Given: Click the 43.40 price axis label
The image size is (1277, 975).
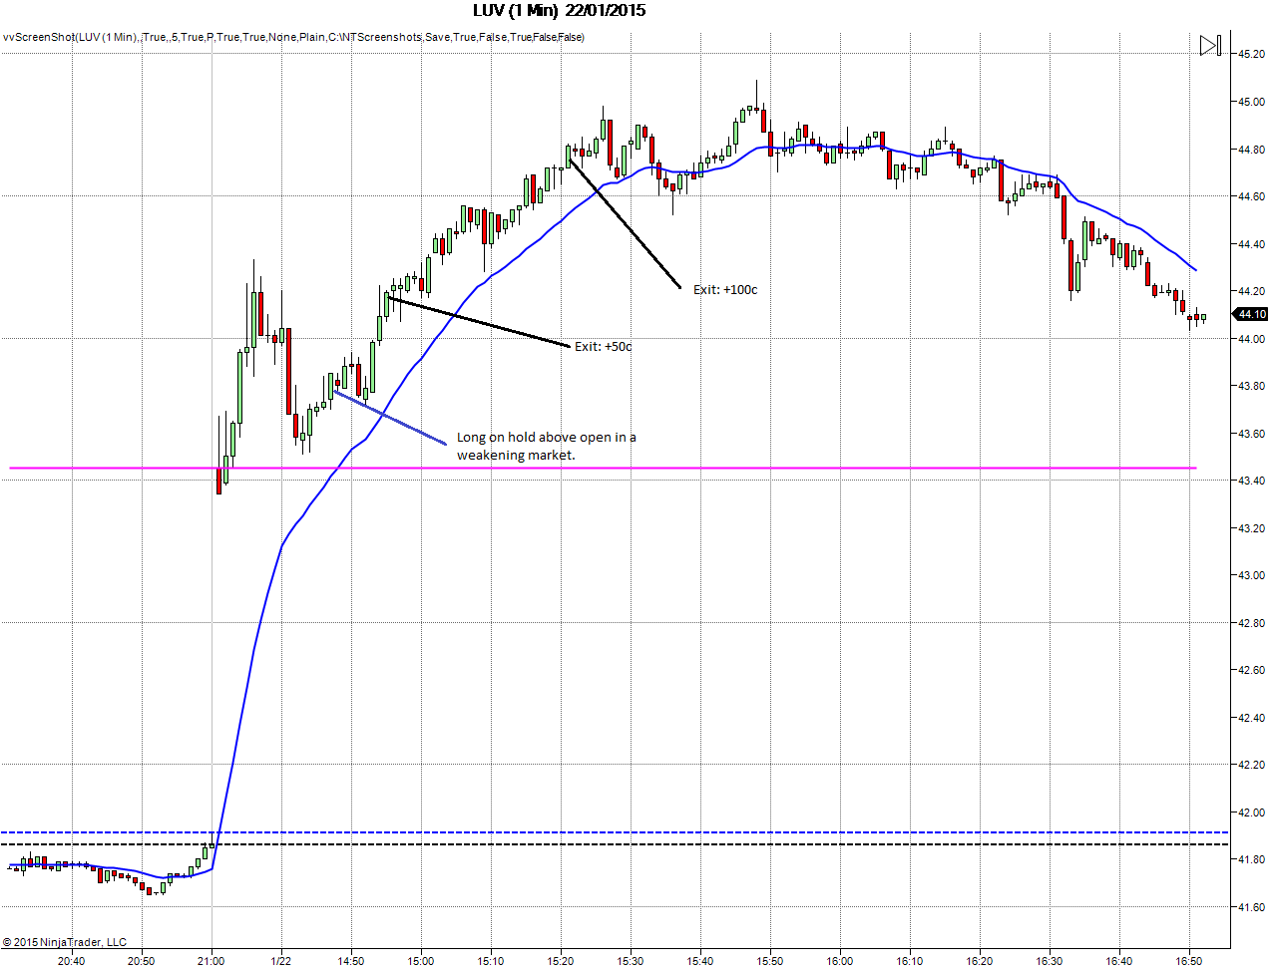Looking at the screenshot, I should pyautogui.click(x=1251, y=481).
